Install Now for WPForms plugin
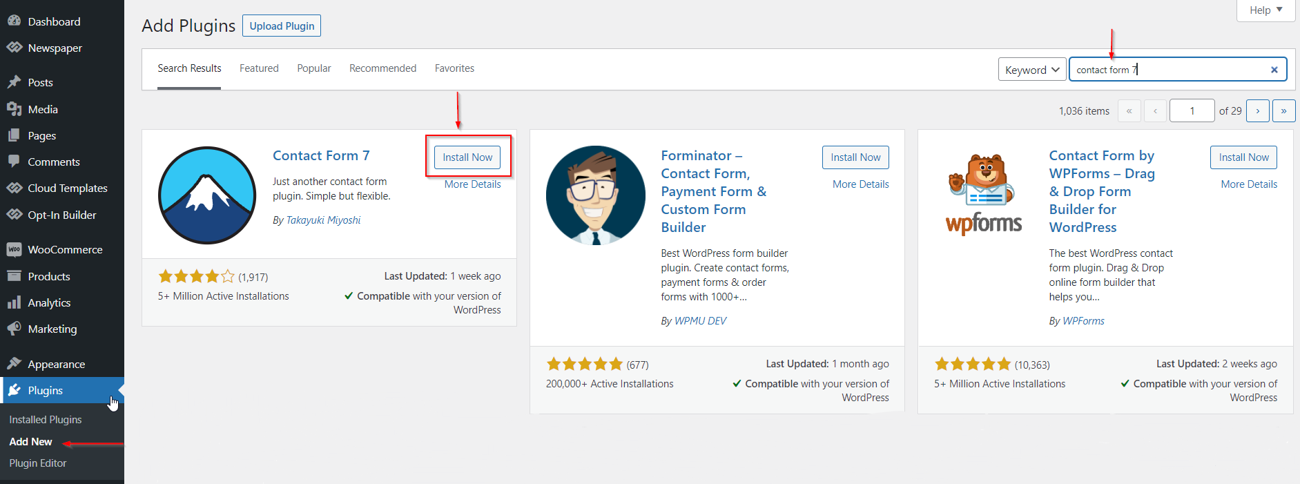This screenshot has height=484, width=1300. (x=1243, y=157)
